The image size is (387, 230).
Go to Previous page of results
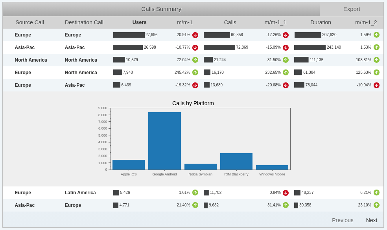(x=343, y=220)
